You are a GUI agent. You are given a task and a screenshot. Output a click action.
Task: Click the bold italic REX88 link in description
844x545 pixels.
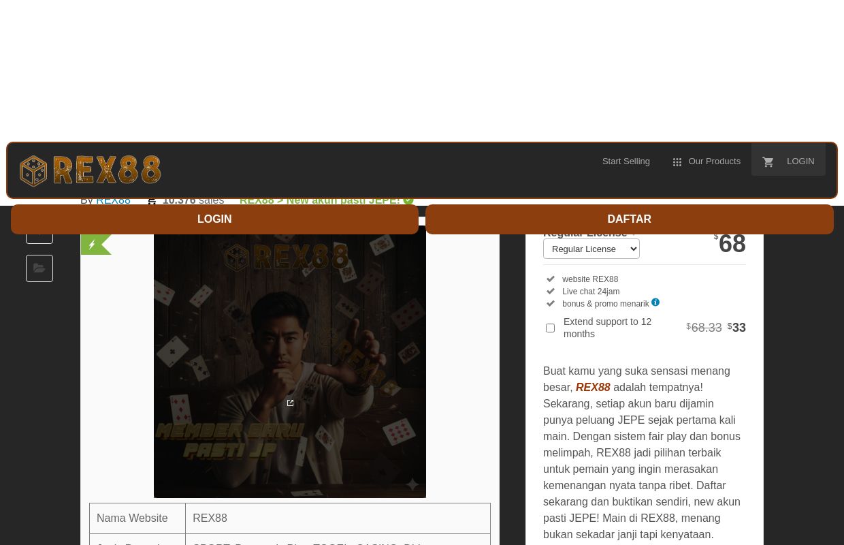point(592,387)
